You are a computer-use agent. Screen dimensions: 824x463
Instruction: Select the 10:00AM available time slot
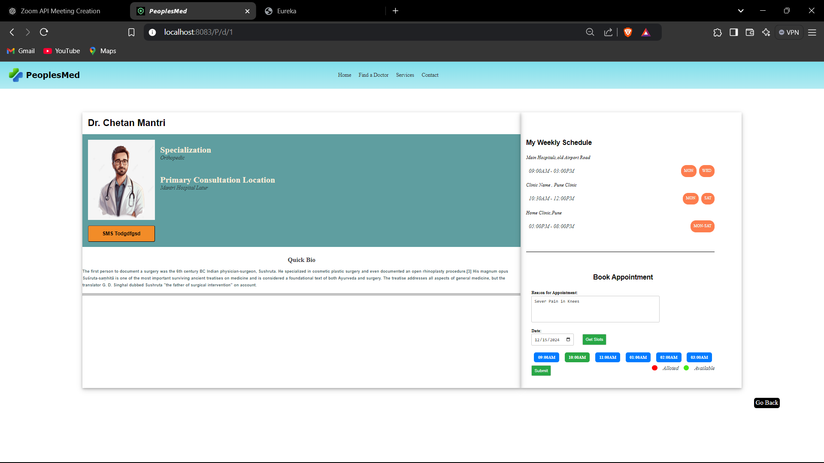[x=577, y=357]
